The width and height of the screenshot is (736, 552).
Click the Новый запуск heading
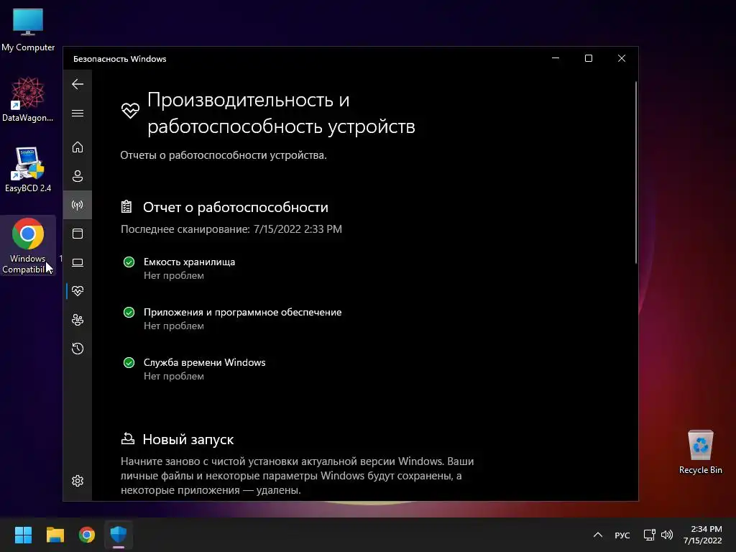(188, 439)
